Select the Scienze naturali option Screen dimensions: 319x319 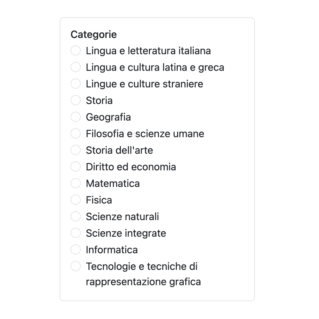(x=76, y=216)
